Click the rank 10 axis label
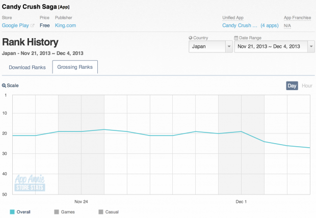 5,113
